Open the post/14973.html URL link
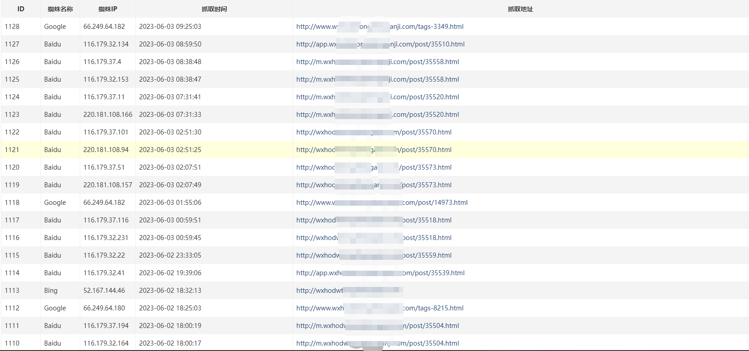749x351 pixels. pos(381,203)
